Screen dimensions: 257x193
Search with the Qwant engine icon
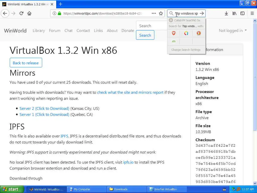186,33
